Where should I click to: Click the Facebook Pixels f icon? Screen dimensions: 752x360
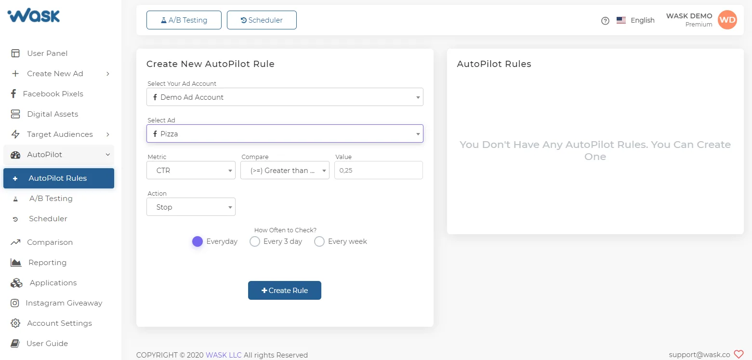[13, 94]
